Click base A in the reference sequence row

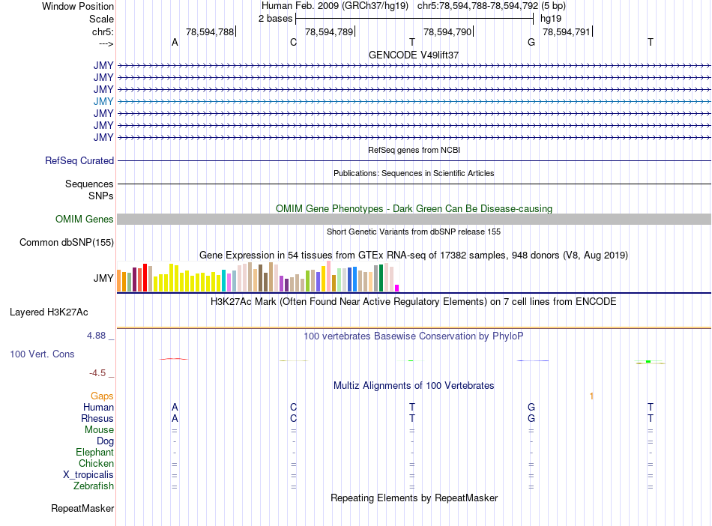pos(175,42)
